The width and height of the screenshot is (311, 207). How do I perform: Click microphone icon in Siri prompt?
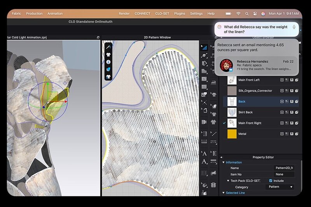click(x=294, y=27)
